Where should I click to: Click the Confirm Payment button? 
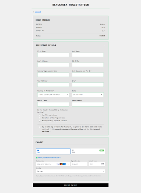(70, 185)
